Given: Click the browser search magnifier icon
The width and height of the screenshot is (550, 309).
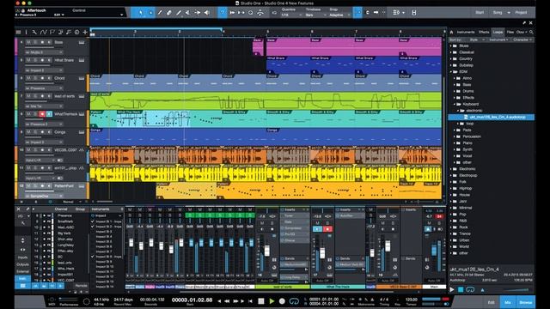Looking at the screenshot, I should pos(531,32).
